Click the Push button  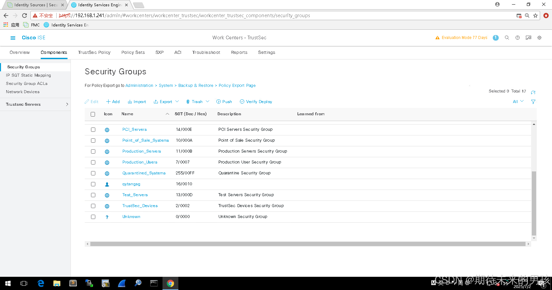224,102
